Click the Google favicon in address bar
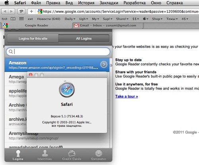 40,12
